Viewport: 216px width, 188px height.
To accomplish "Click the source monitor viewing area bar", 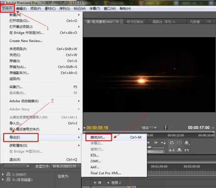I will pyautogui.click(x=149, y=132).
